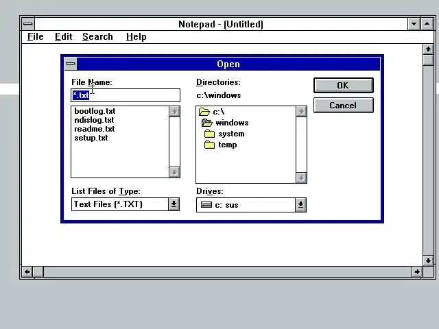The height and width of the screenshot is (329, 439).
Task: Cancel the Open dialog
Action: (343, 105)
